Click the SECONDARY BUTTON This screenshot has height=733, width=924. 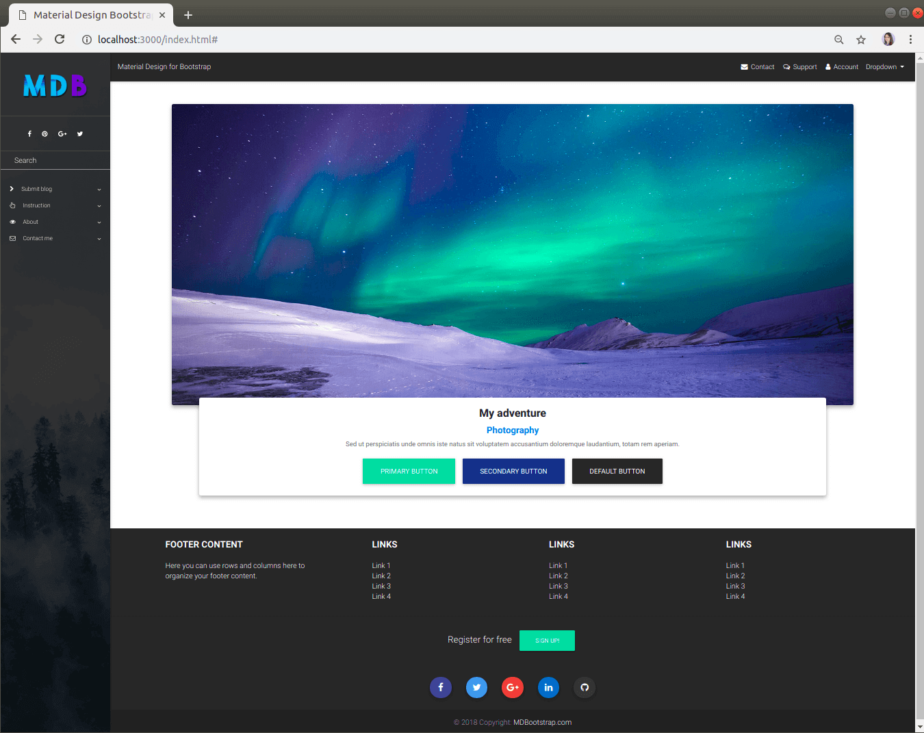pos(513,471)
